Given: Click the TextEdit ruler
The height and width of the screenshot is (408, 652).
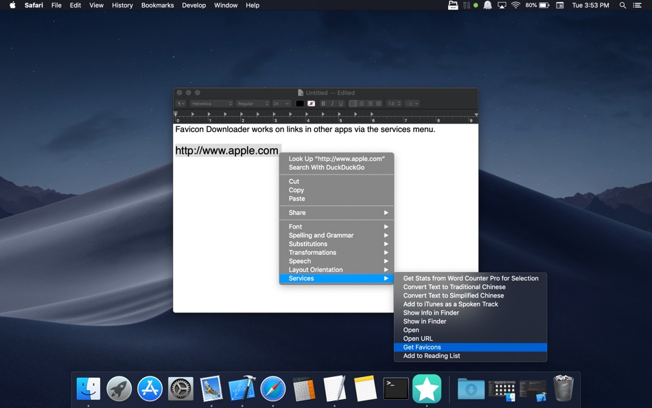Looking at the screenshot, I should [325, 117].
